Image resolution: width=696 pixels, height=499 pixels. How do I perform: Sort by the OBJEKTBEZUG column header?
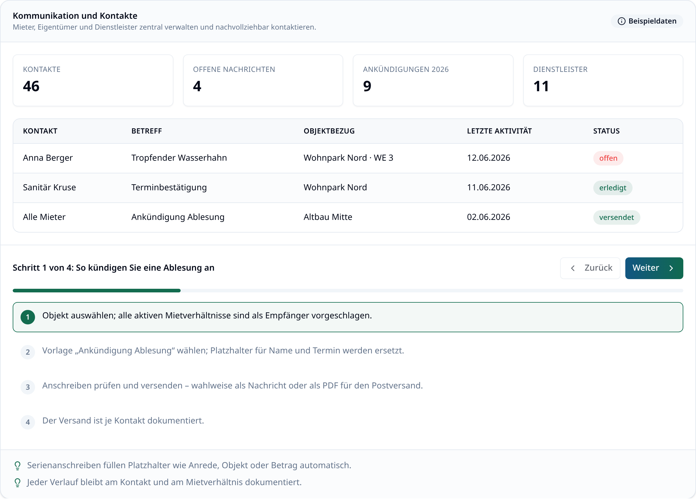[329, 131]
